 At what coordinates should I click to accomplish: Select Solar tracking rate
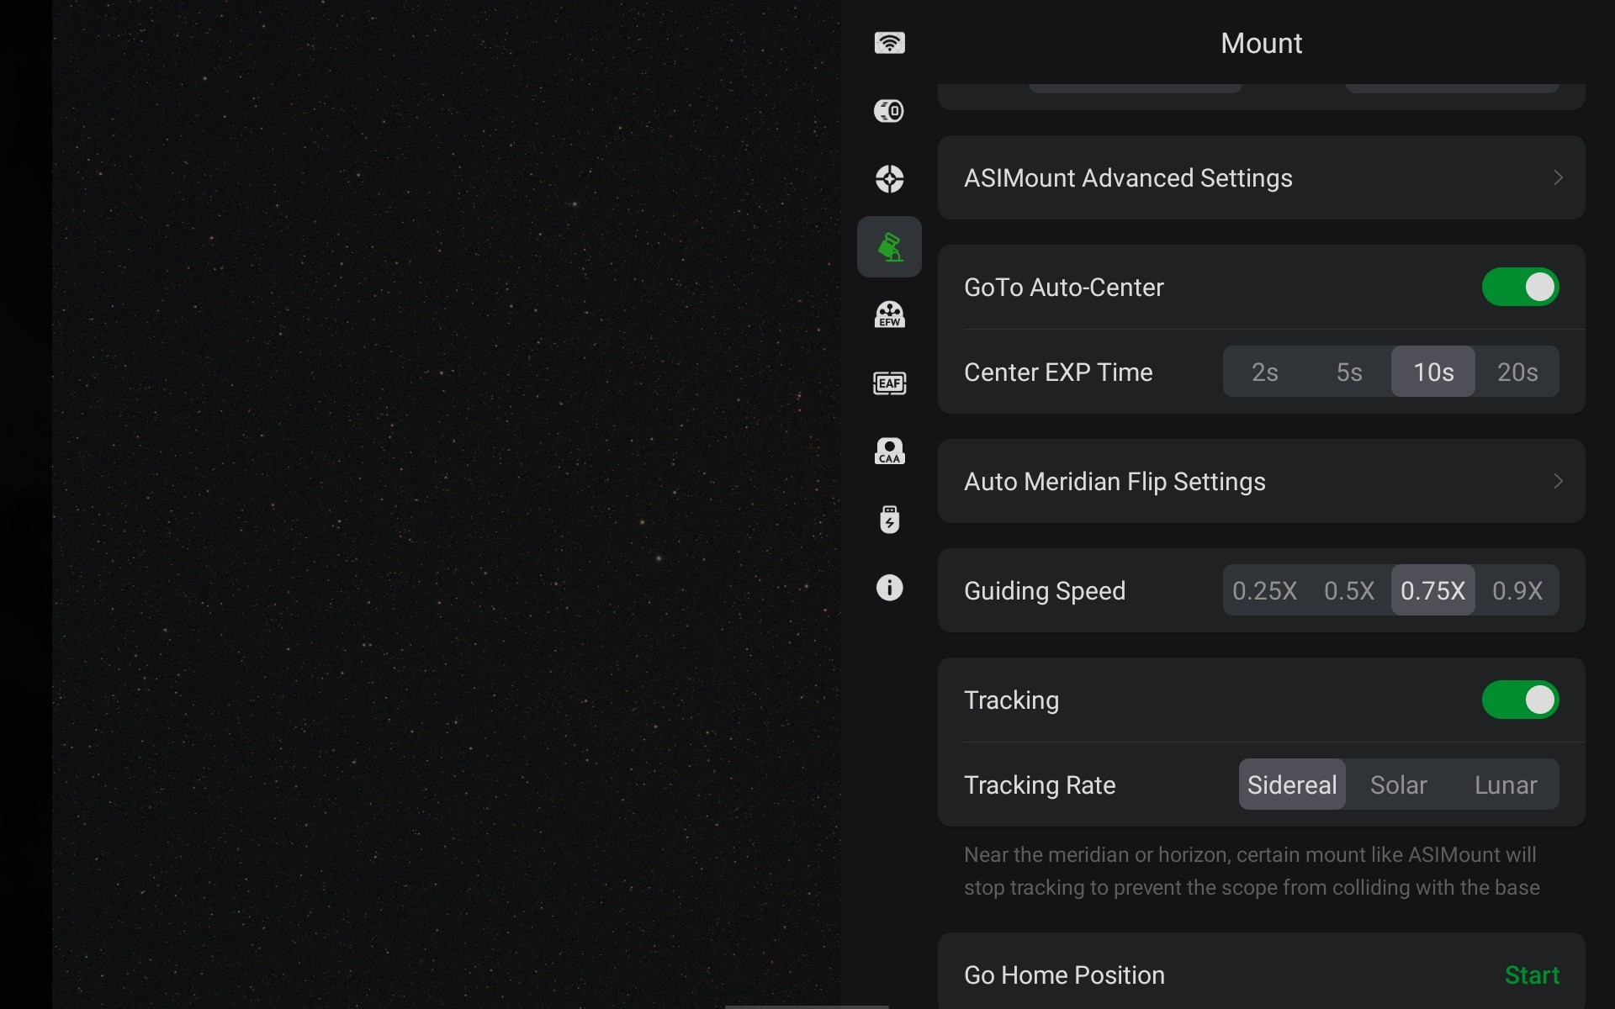tap(1398, 784)
